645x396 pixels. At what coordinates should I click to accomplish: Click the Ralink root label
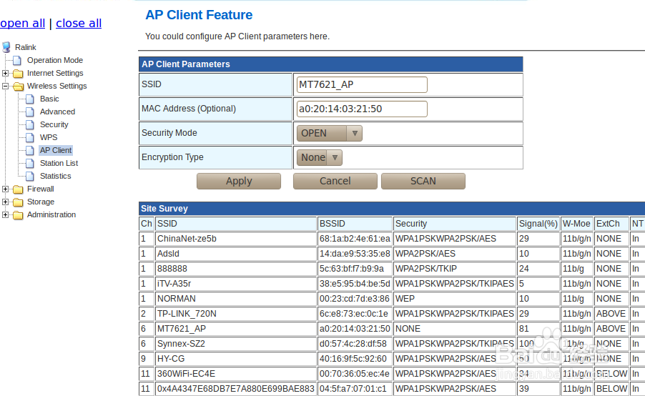click(x=26, y=47)
